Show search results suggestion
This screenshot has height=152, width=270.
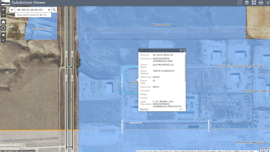pos(33,15)
